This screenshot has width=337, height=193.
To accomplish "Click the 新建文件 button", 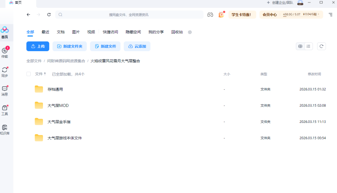I will pyautogui.click(x=105, y=46).
